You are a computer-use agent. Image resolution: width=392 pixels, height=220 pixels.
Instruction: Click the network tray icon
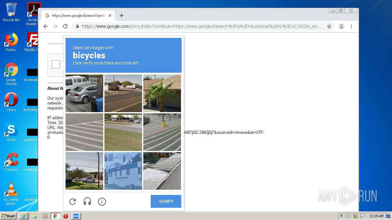click(x=356, y=216)
